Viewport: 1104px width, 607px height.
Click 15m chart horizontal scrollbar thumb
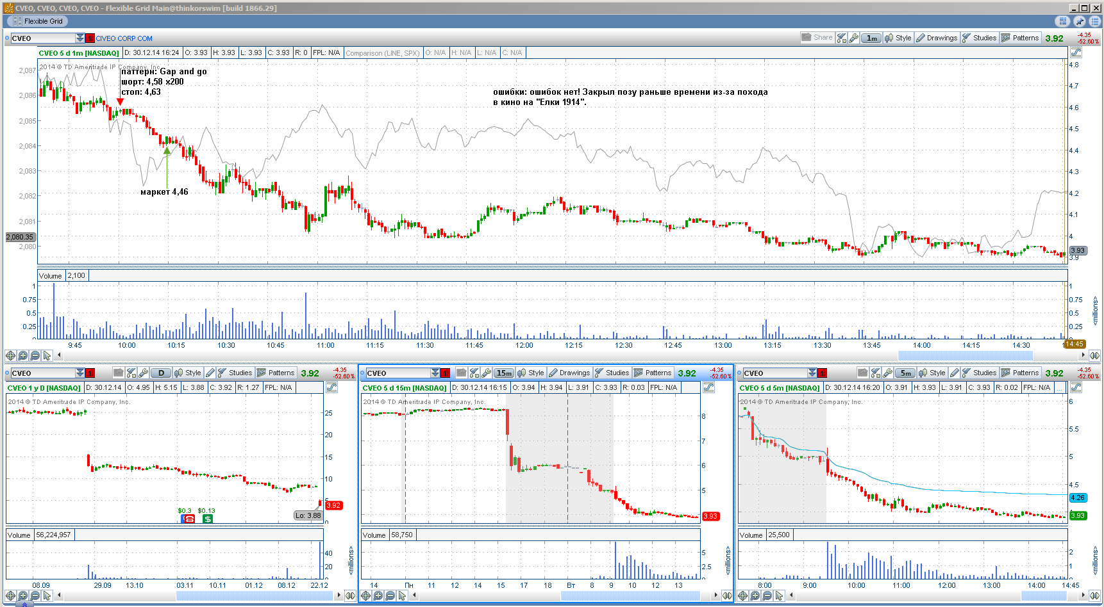(630, 595)
